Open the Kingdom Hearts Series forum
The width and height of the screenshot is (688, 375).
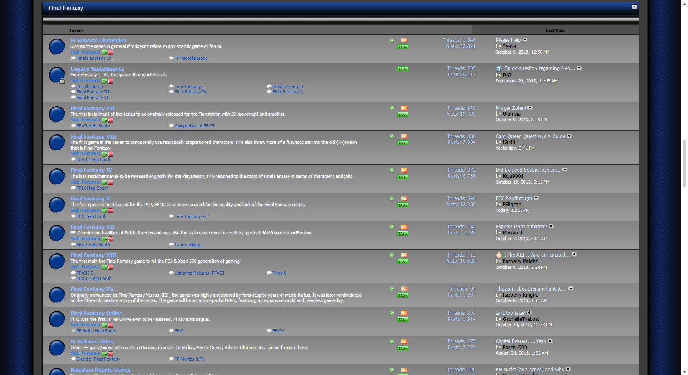[x=100, y=370]
